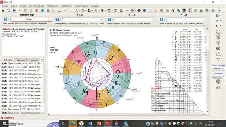Click the spiral sidebar icon
This screenshot has height=127, width=226.
coord(218,43)
